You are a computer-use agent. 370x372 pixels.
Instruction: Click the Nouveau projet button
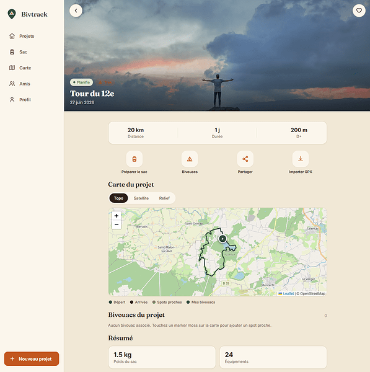coord(32,359)
